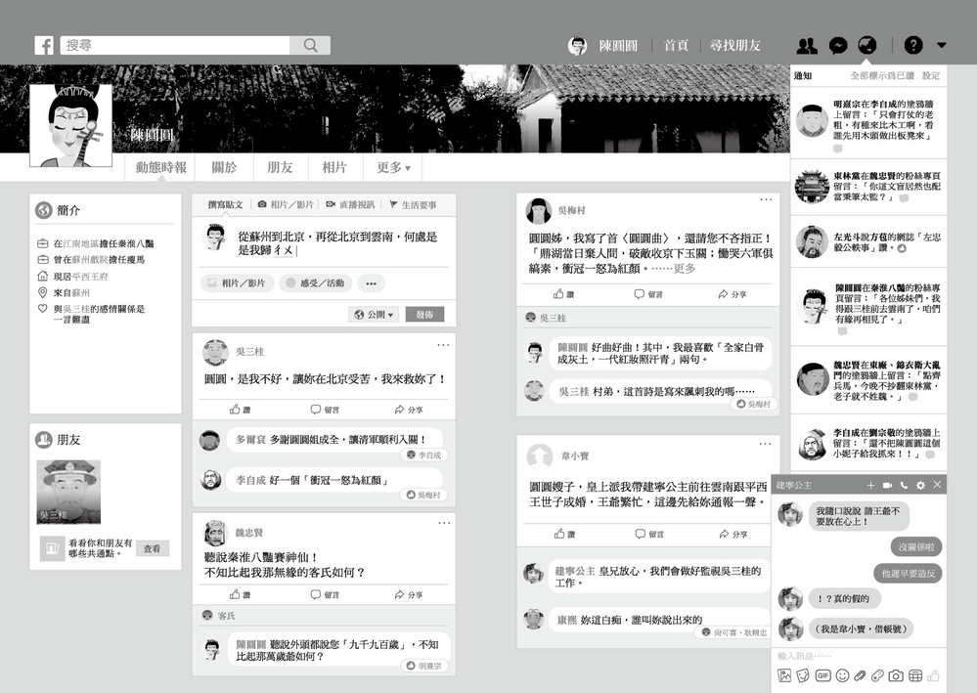
Task: Click the post text input area
Action: pos(339,243)
